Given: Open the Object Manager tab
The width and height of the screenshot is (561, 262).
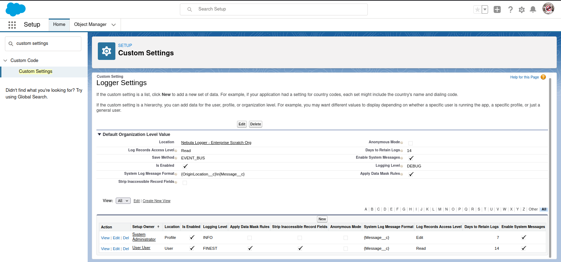Looking at the screenshot, I should [x=90, y=25].
